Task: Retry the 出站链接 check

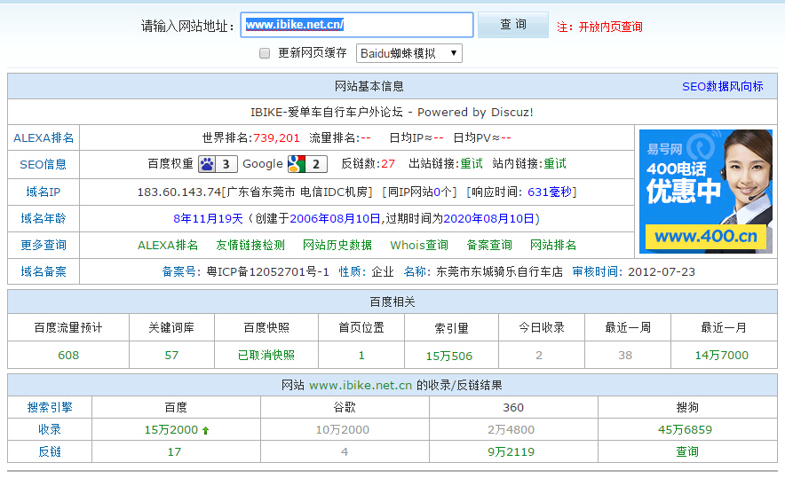Action: (472, 164)
